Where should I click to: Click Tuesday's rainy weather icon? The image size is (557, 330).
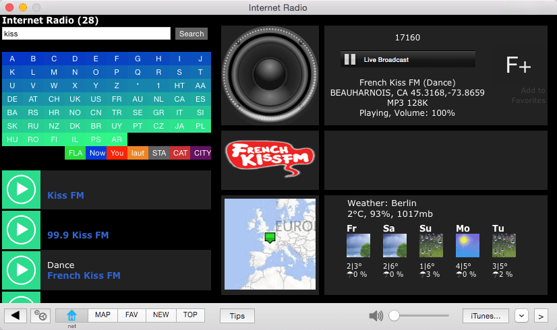504,245
